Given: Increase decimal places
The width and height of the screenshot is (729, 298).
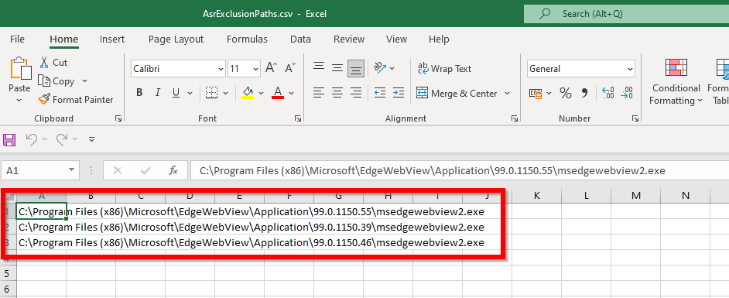Looking at the screenshot, I should pyautogui.click(x=607, y=93).
